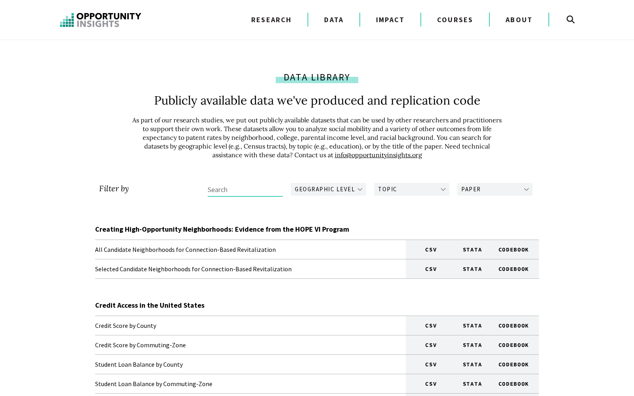Click the Credit Access in the United States heading
The height and width of the screenshot is (396, 634).
pos(150,305)
